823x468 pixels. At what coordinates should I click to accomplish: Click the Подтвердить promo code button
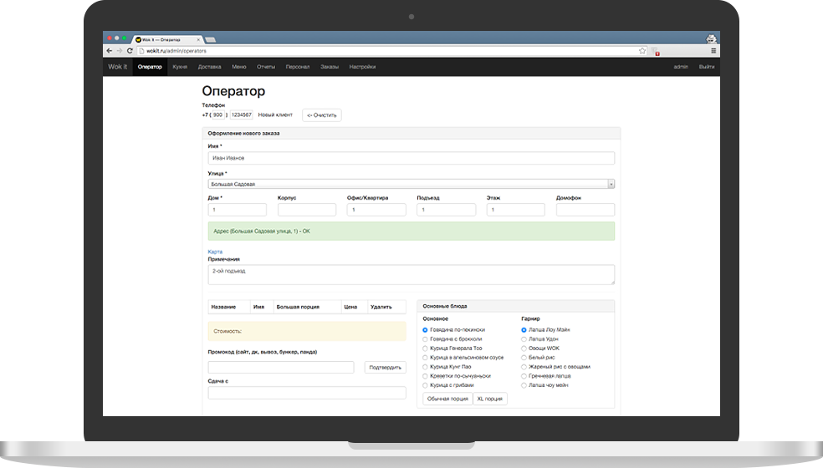[x=385, y=368]
